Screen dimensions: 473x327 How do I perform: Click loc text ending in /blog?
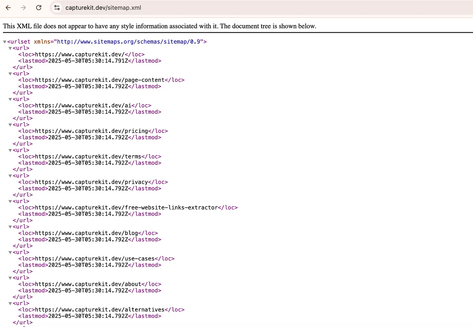(86, 233)
